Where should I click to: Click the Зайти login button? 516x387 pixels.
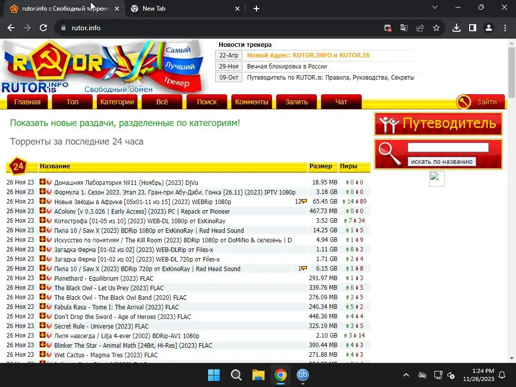[x=487, y=102]
